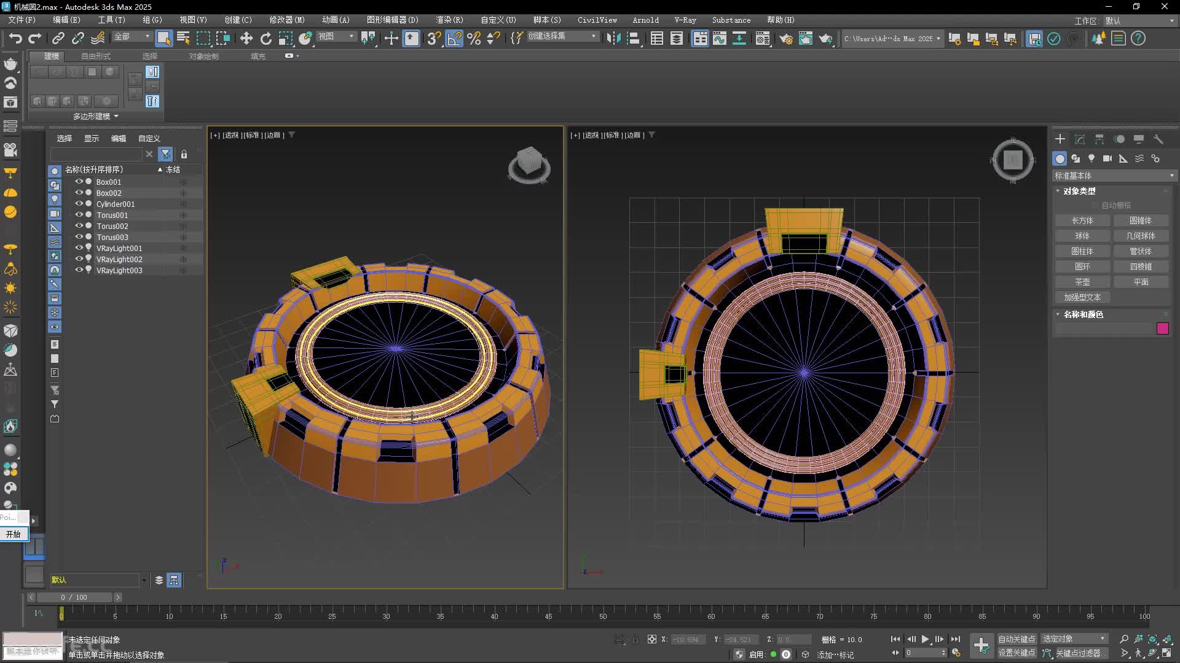This screenshot has width=1180, height=663.
Task: Open the 创建选择集 named selection dropdown
Action: point(562,36)
